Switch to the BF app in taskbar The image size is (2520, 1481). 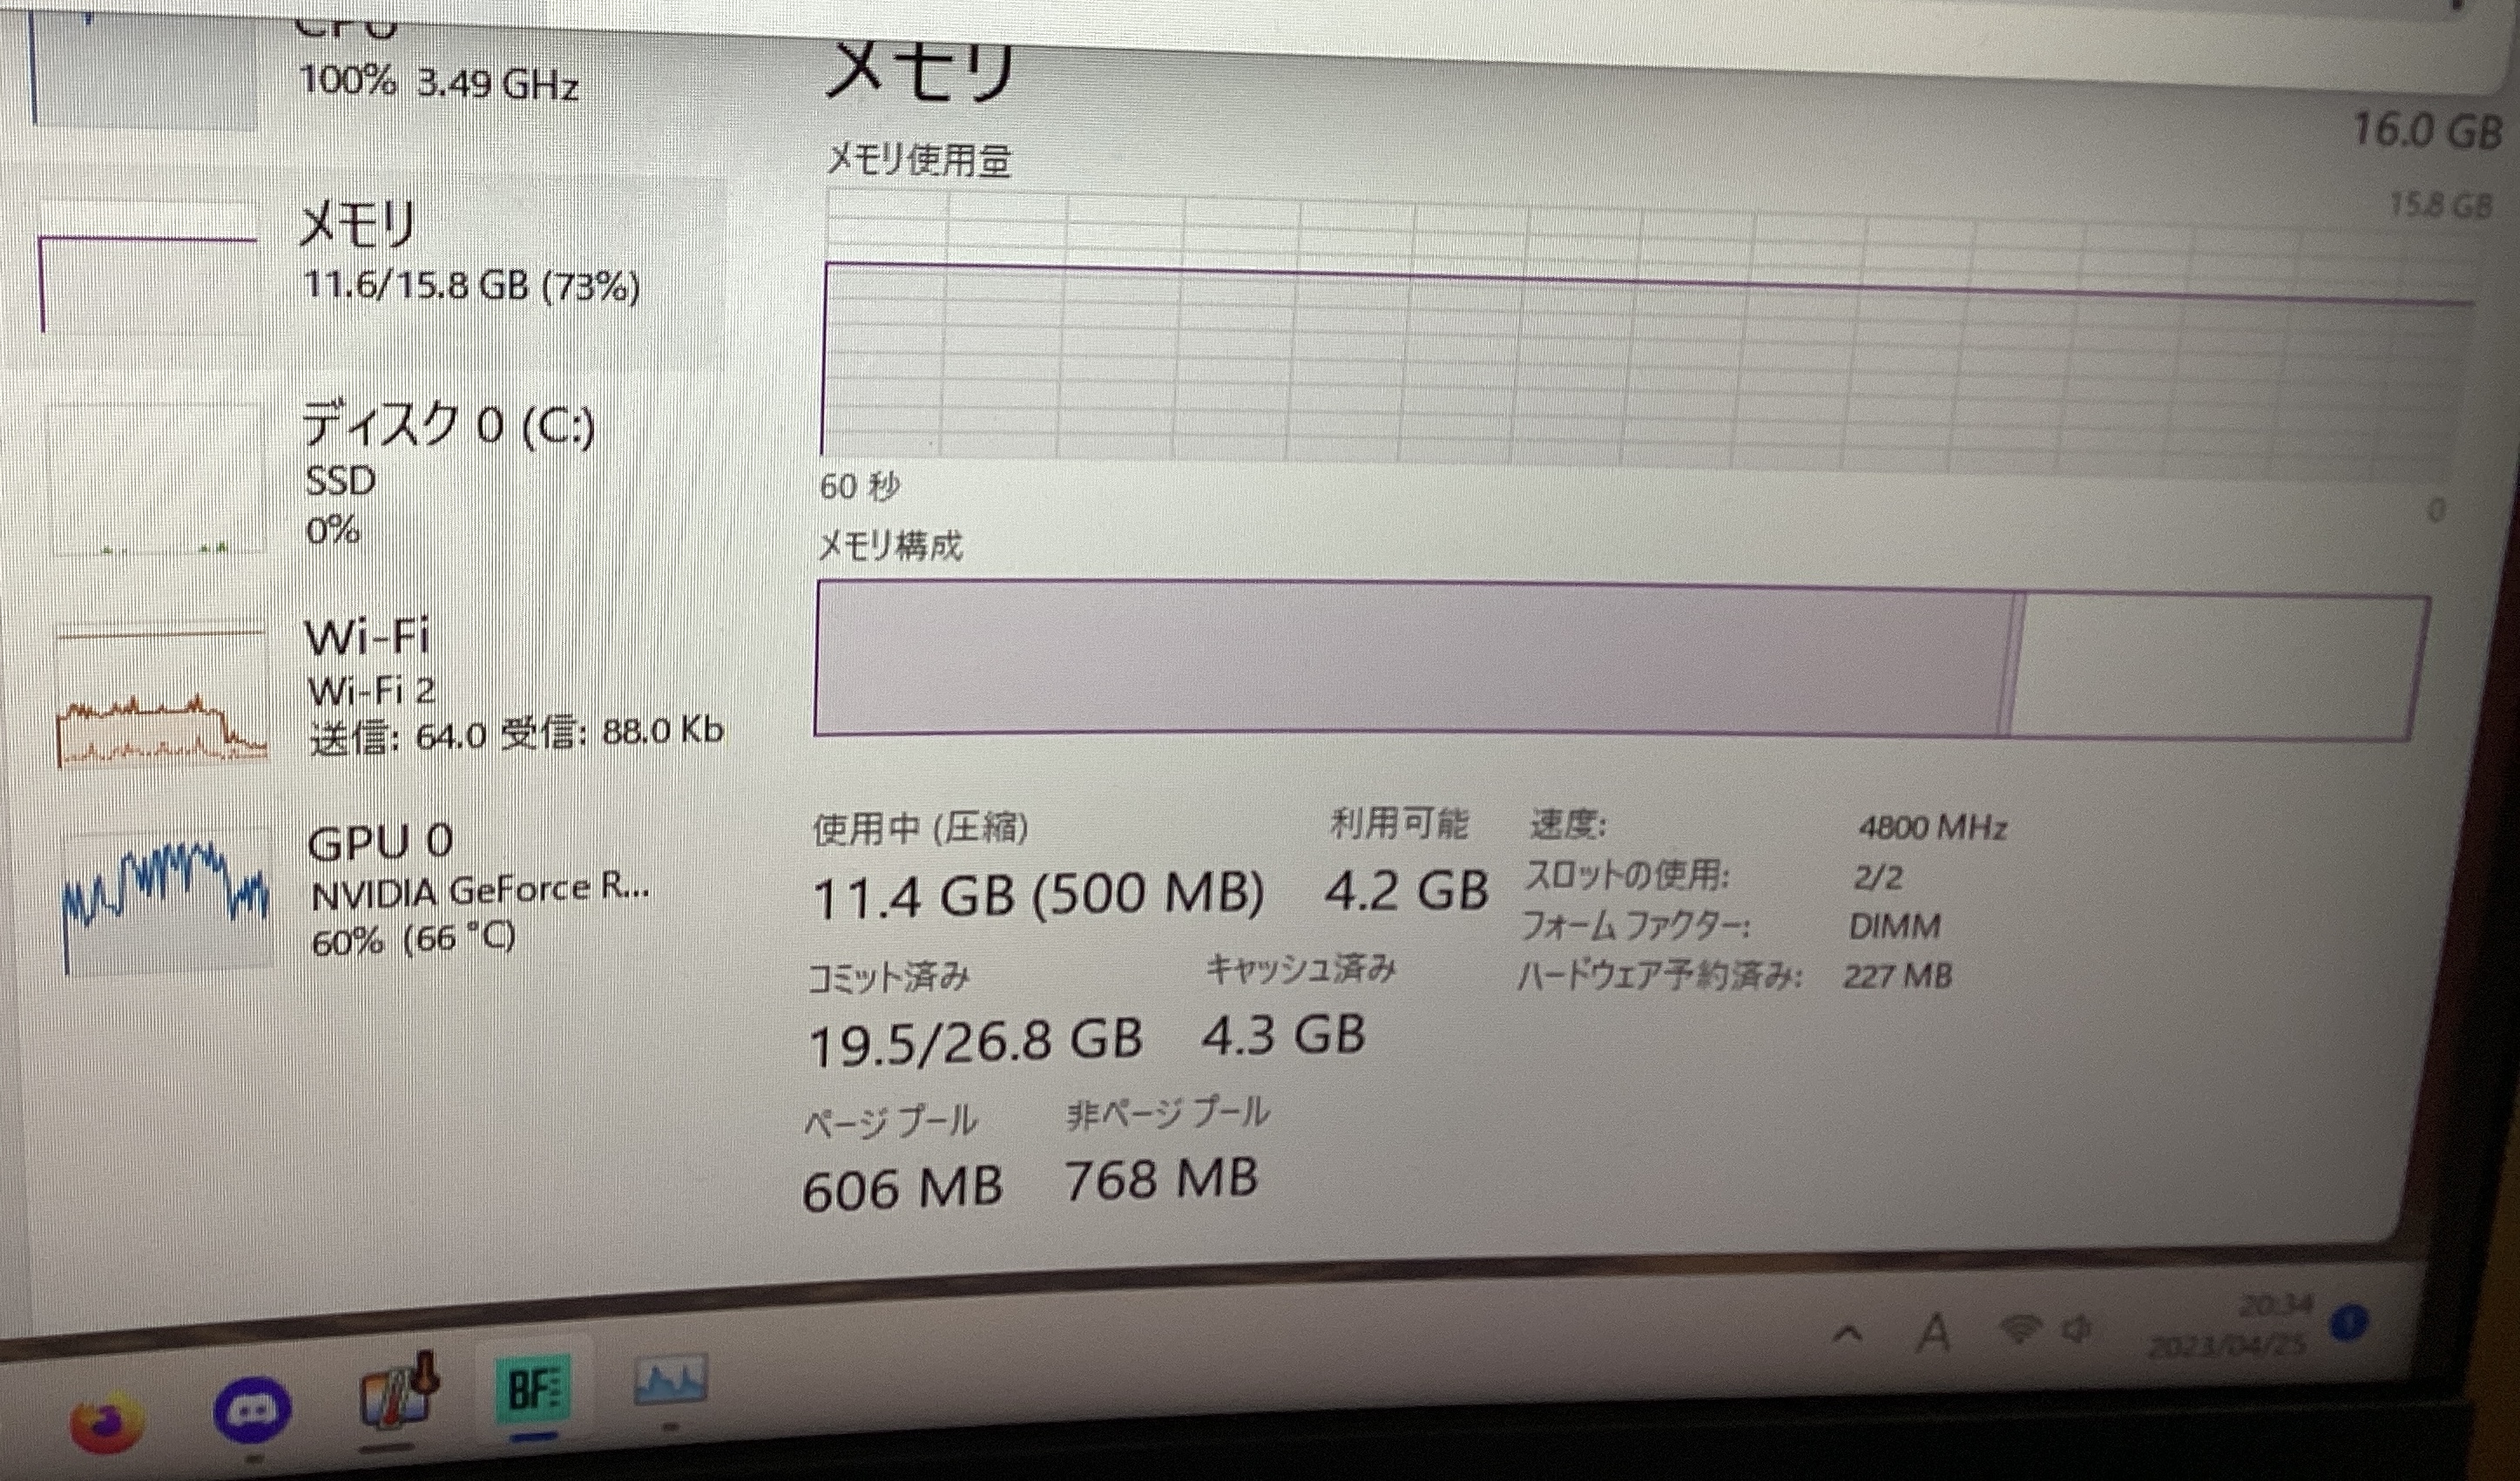533,1389
